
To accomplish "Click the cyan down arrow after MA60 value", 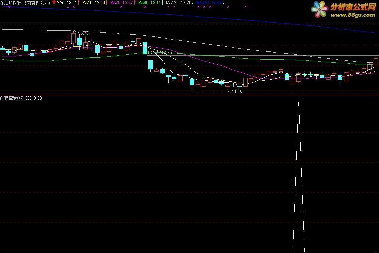I will [162, 3].
